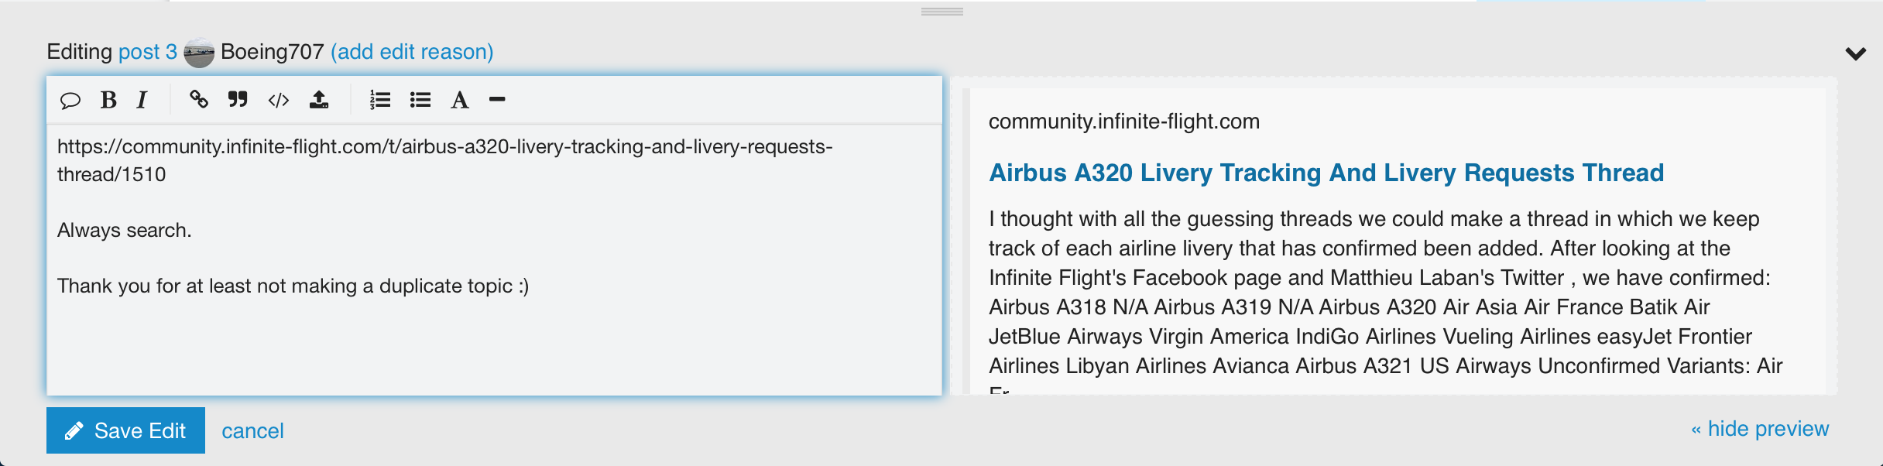This screenshot has width=1883, height=466.
Task: Click the reply-as-new-topic speech bubble icon
Action: 70,100
